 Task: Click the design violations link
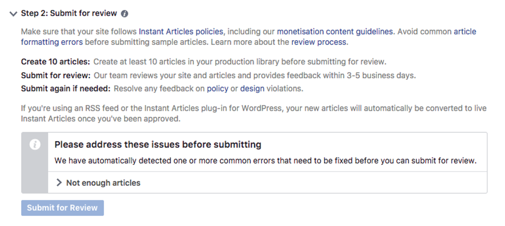pyautogui.click(x=252, y=89)
